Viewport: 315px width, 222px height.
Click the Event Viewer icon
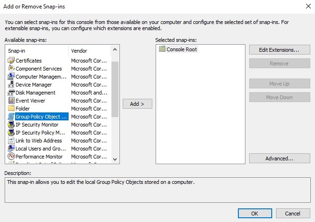coord(11,101)
